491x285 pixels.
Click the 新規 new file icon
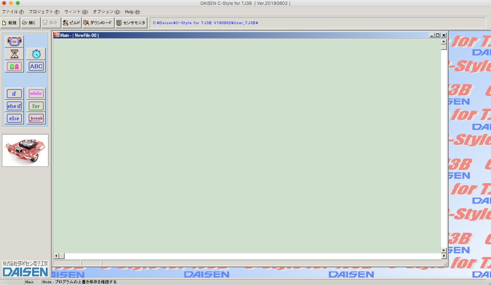point(10,23)
